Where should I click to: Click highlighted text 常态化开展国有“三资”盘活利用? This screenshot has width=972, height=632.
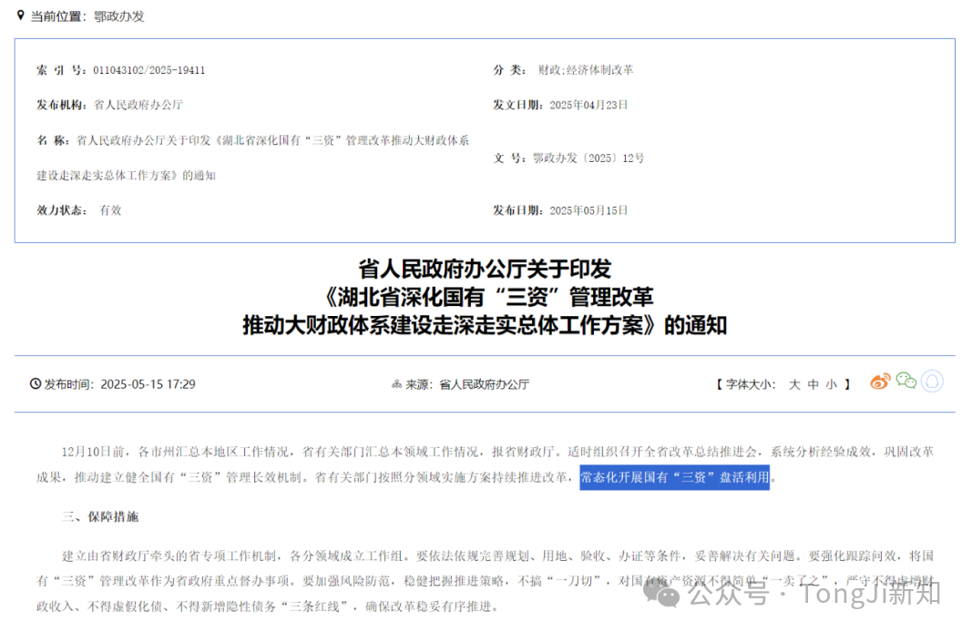[x=674, y=478]
